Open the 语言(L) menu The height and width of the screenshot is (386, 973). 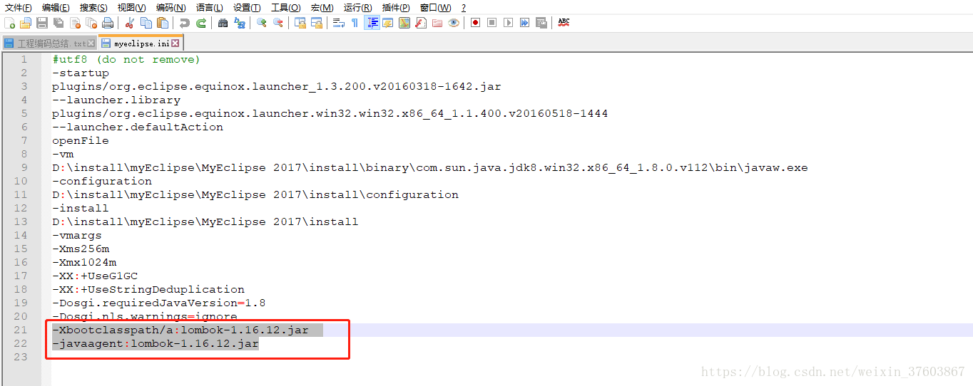[209, 7]
